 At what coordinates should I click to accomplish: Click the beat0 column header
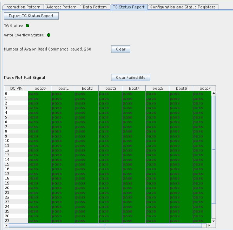[40, 89]
